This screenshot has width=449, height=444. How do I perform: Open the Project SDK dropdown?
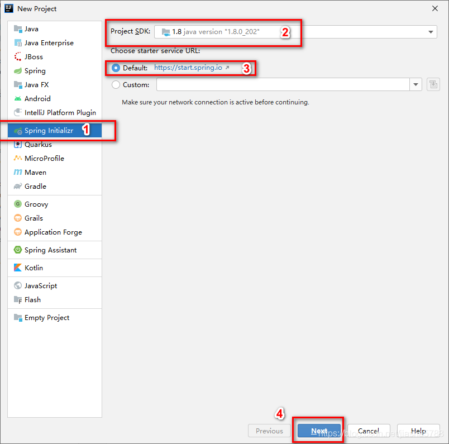431,32
